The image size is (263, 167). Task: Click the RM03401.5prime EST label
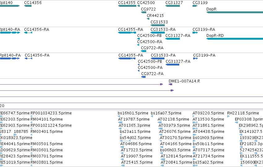pos(47,132)
